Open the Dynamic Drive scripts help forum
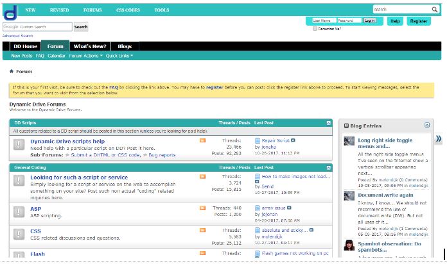Screen dimensions: 447x264 click(x=67, y=142)
